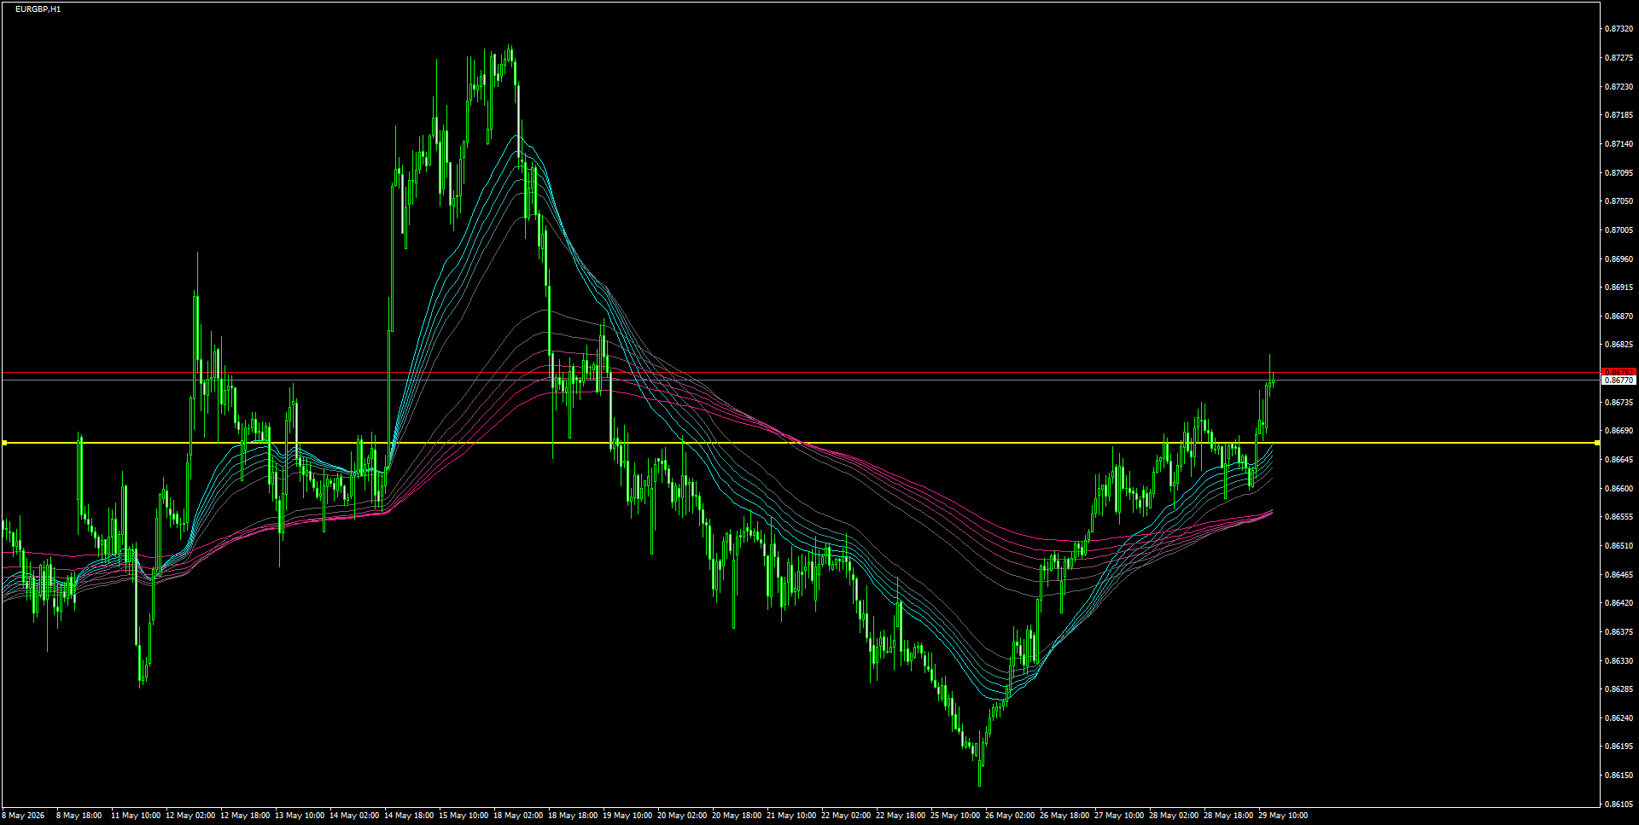1639x825 pixels.
Task: Click the 18 May 18:00 time label
Action: tap(573, 816)
